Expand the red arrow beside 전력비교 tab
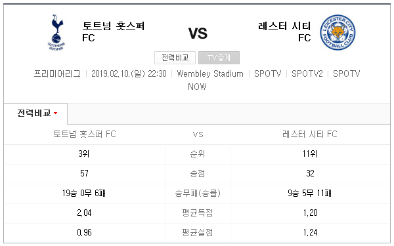This screenshot has width=394, height=246. (x=56, y=113)
